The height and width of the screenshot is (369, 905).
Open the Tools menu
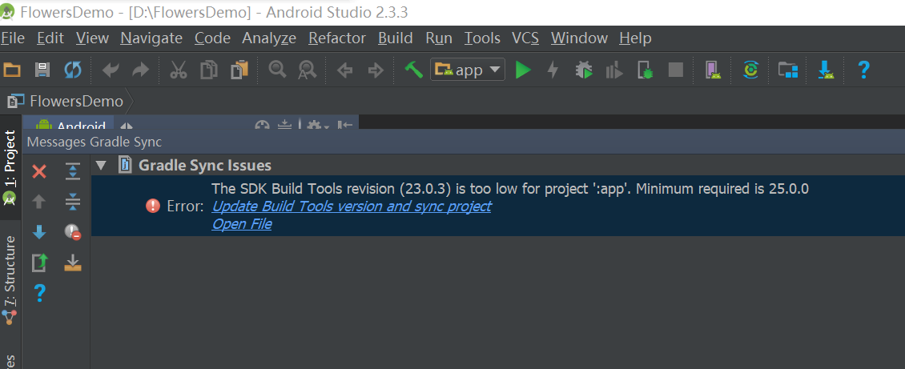pos(482,38)
